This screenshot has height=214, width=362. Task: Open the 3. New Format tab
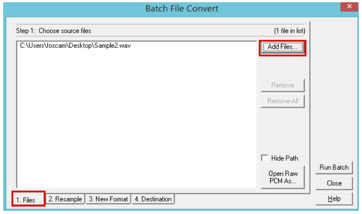(108, 199)
